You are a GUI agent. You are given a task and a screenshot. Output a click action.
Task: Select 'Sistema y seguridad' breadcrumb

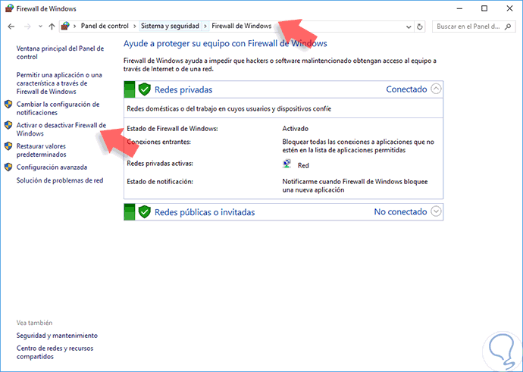(x=170, y=26)
